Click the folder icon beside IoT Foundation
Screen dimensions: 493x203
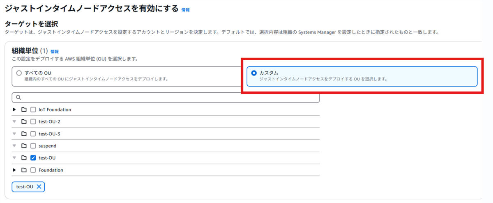tap(24, 109)
